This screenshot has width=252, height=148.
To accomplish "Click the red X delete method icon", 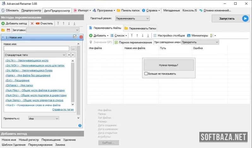I will coord(32,23).
